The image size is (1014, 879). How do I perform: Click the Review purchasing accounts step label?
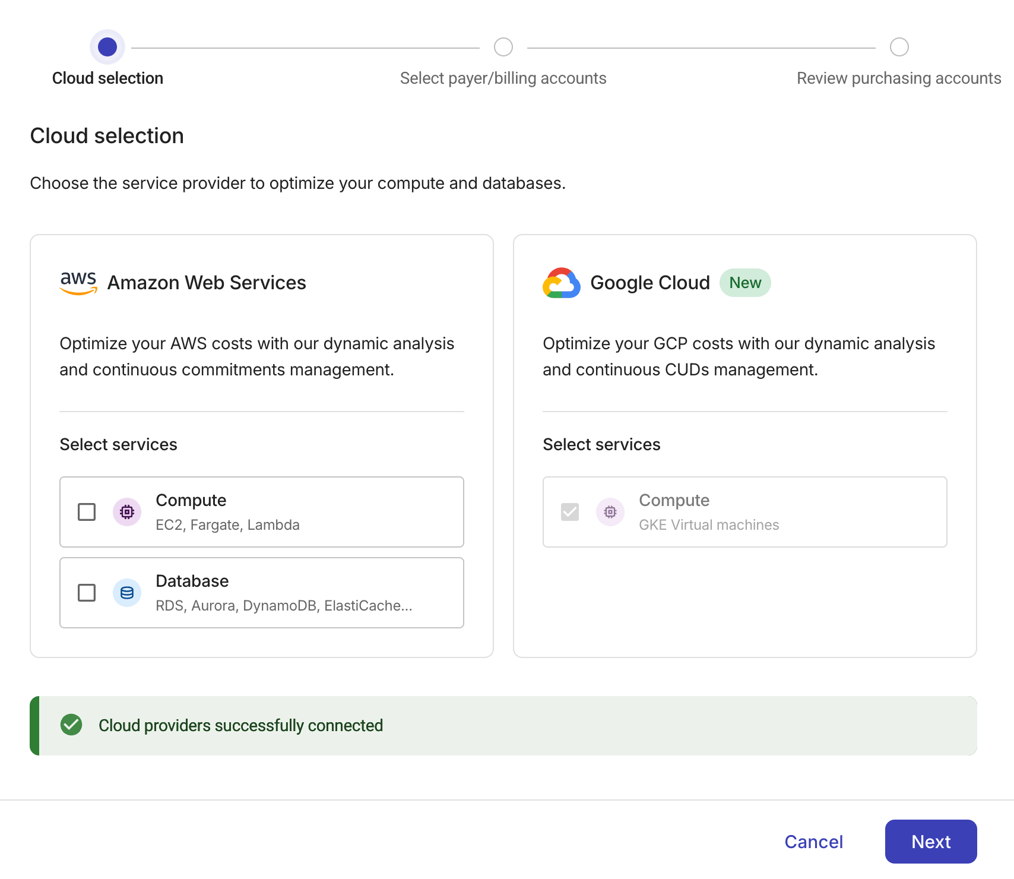click(899, 78)
